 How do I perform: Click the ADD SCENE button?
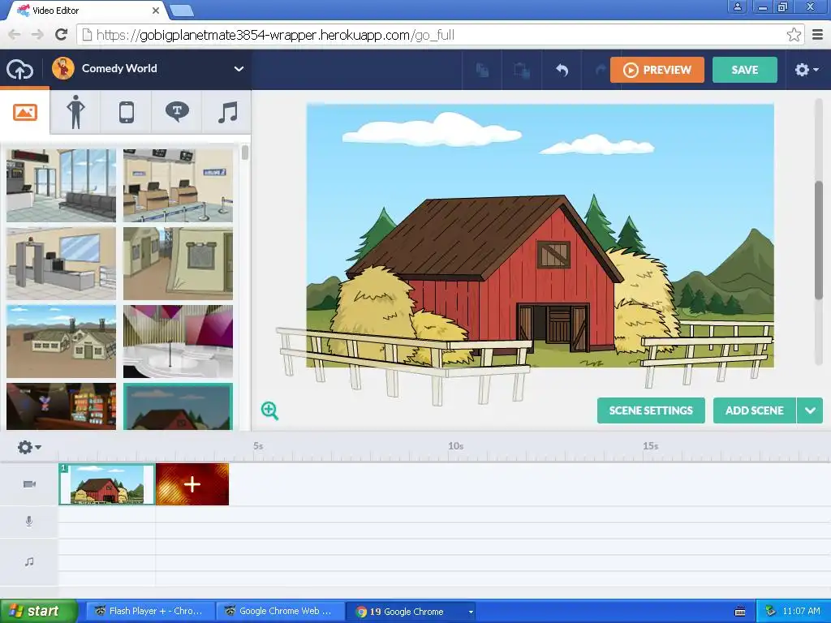coord(755,410)
